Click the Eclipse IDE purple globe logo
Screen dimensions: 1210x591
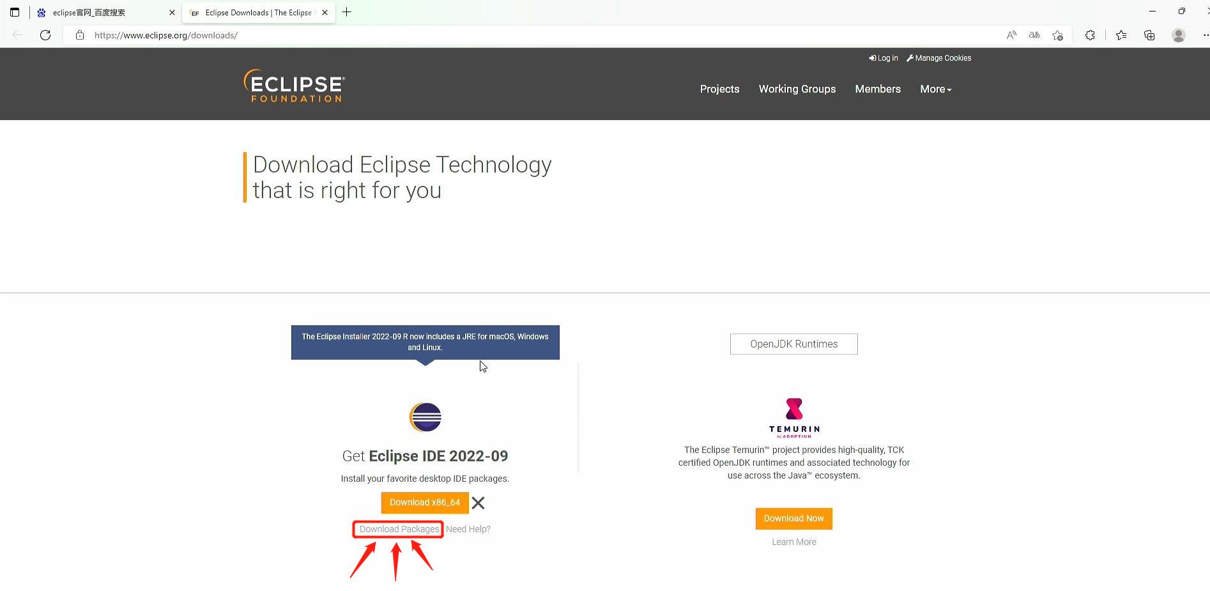[425, 417]
